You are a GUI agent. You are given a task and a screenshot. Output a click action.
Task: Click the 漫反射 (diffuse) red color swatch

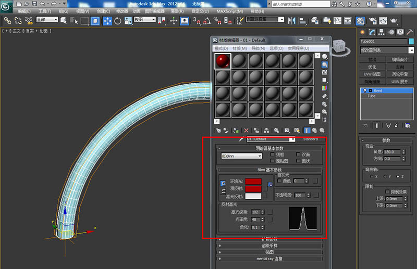click(253, 189)
